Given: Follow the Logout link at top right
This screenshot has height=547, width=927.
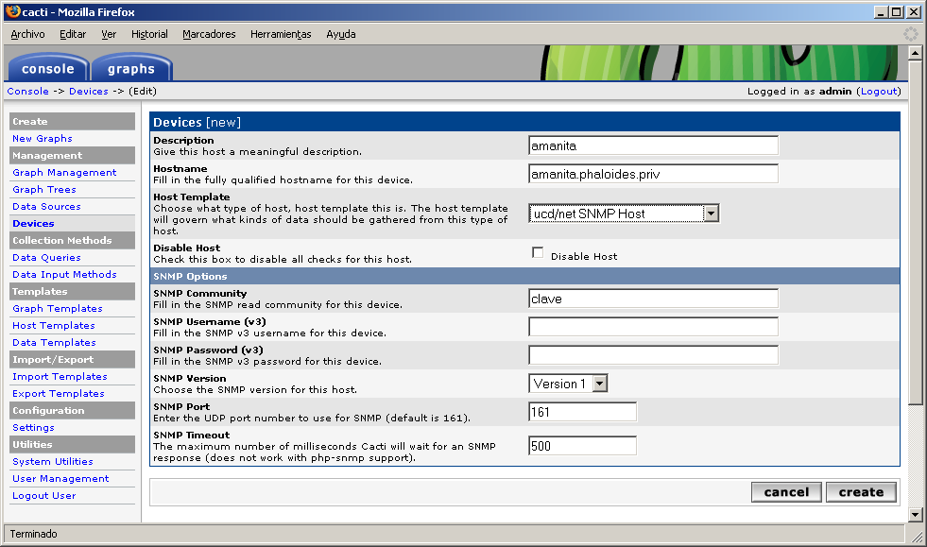Looking at the screenshot, I should coord(879,91).
